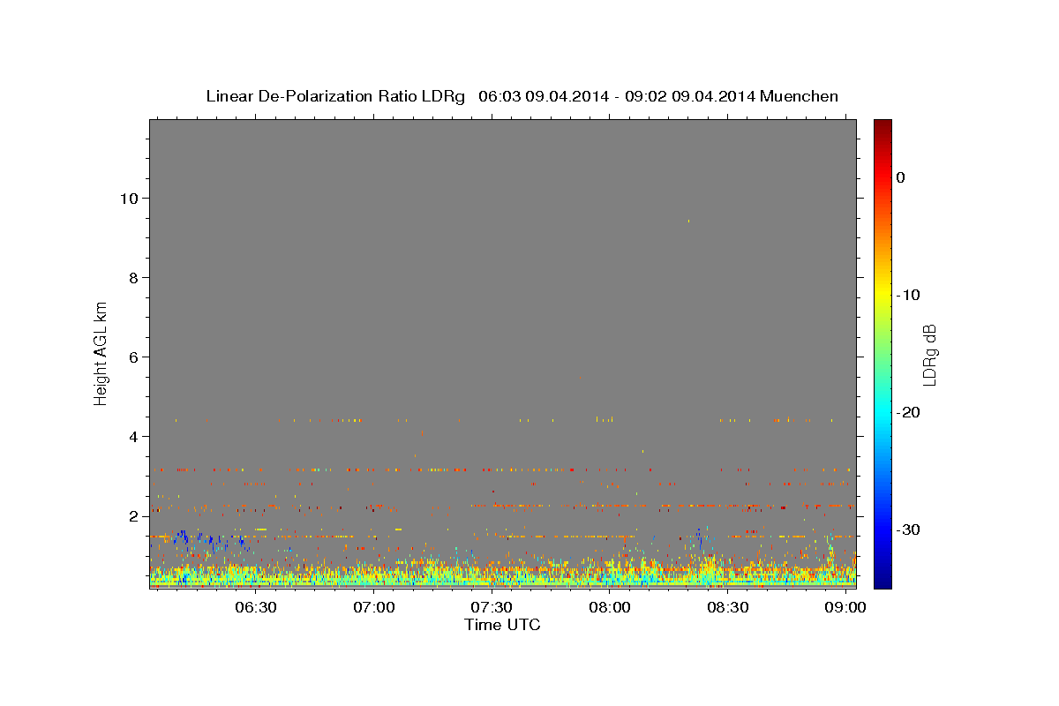This screenshot has height=706, width=1059.
Task: Click the 'Time UTC' axis label
Action: click(x=502, y=625)
